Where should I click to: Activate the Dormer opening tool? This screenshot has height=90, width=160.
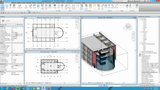(x=116, y=6)
